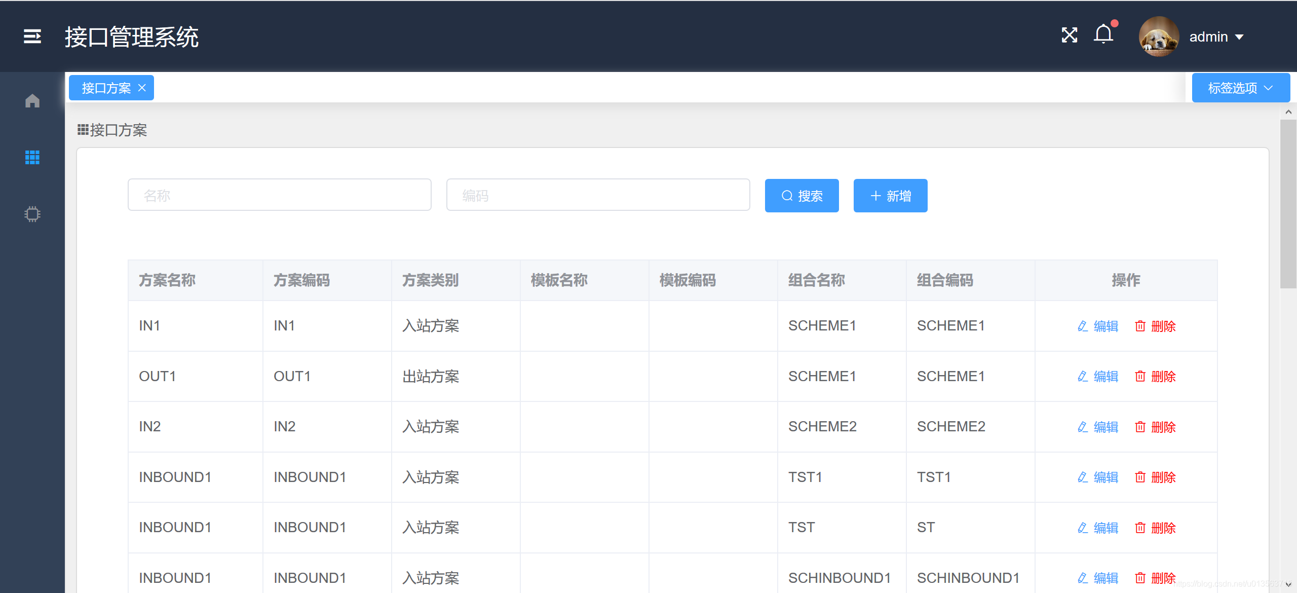Open the apps grid icon in the sidebar
The height and width of the screenshot is (593, 1297).
[x=32, y=157]
